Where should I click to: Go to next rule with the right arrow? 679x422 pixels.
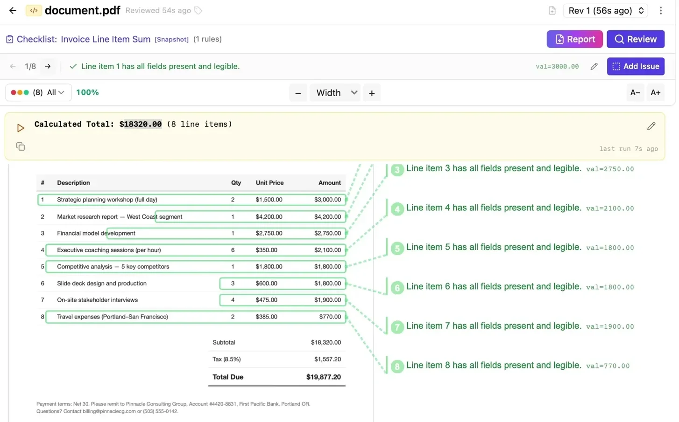[48, 66]
